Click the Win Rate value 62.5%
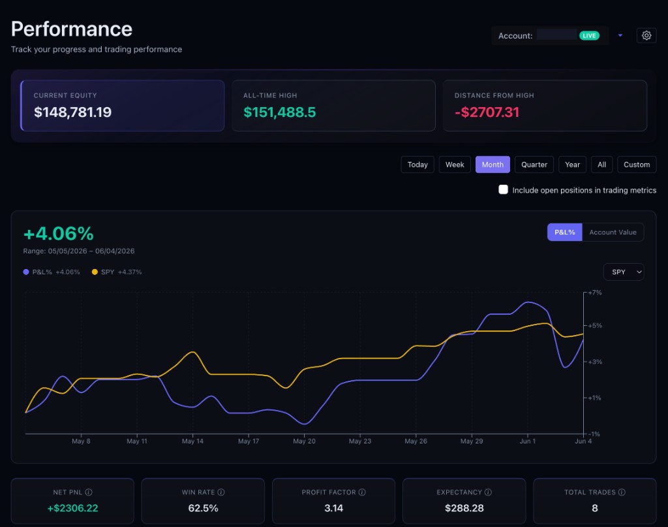Screen dimensions: 668x527 204,508
